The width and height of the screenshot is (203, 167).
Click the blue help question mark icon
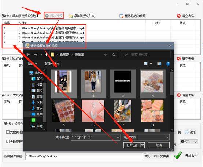(168, 64)
